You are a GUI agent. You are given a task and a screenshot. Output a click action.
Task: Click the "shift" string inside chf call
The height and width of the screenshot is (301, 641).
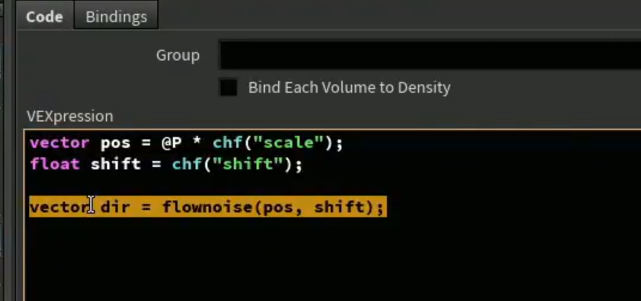248,165
